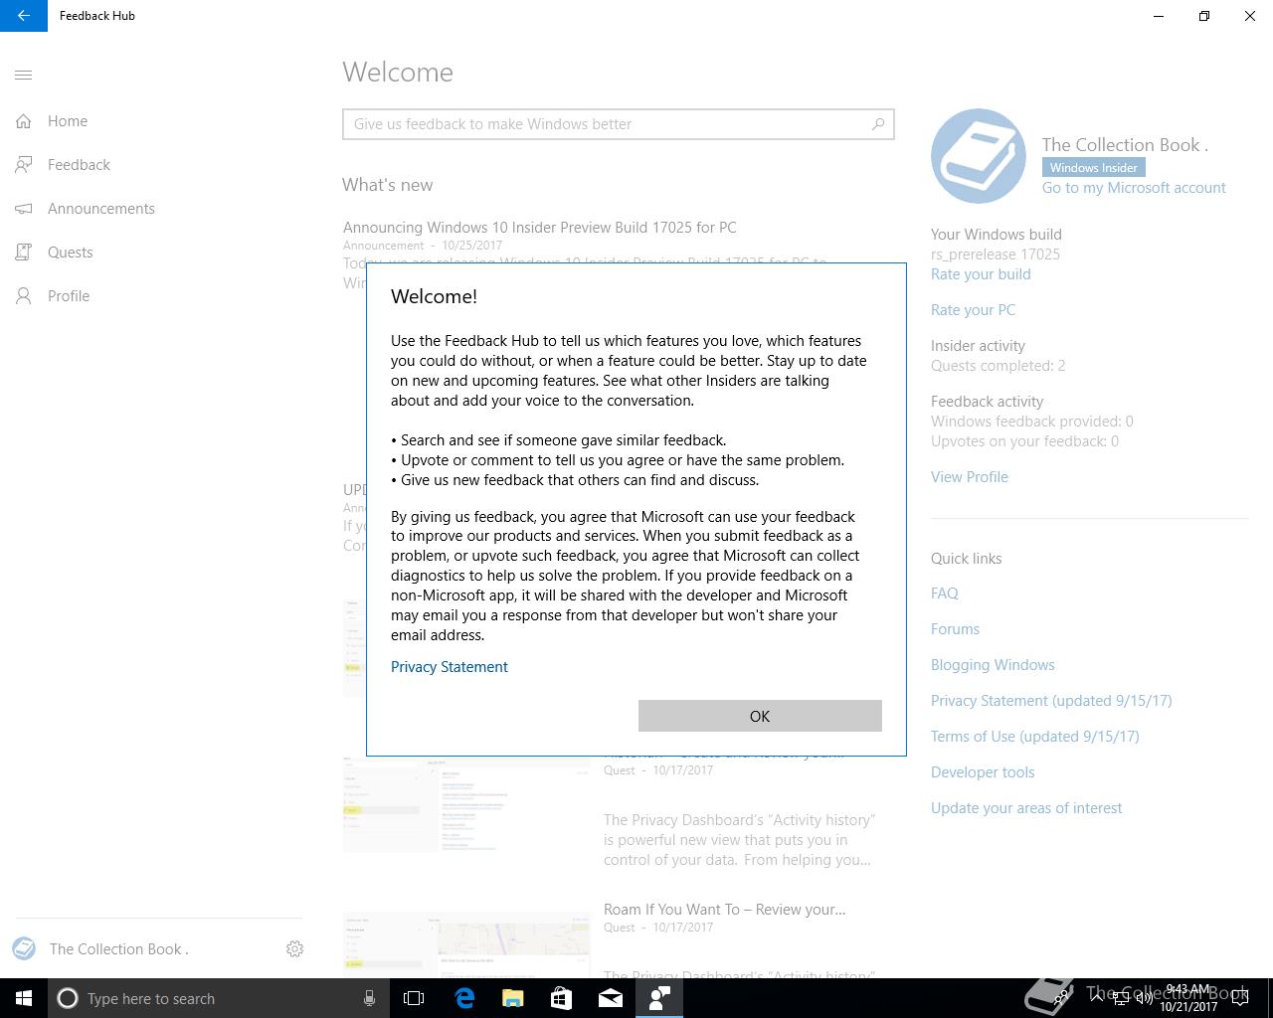Screen dimensions: 1273x1018
Task: Click the Collection Book profile avatar
Action: pos(979,156)
